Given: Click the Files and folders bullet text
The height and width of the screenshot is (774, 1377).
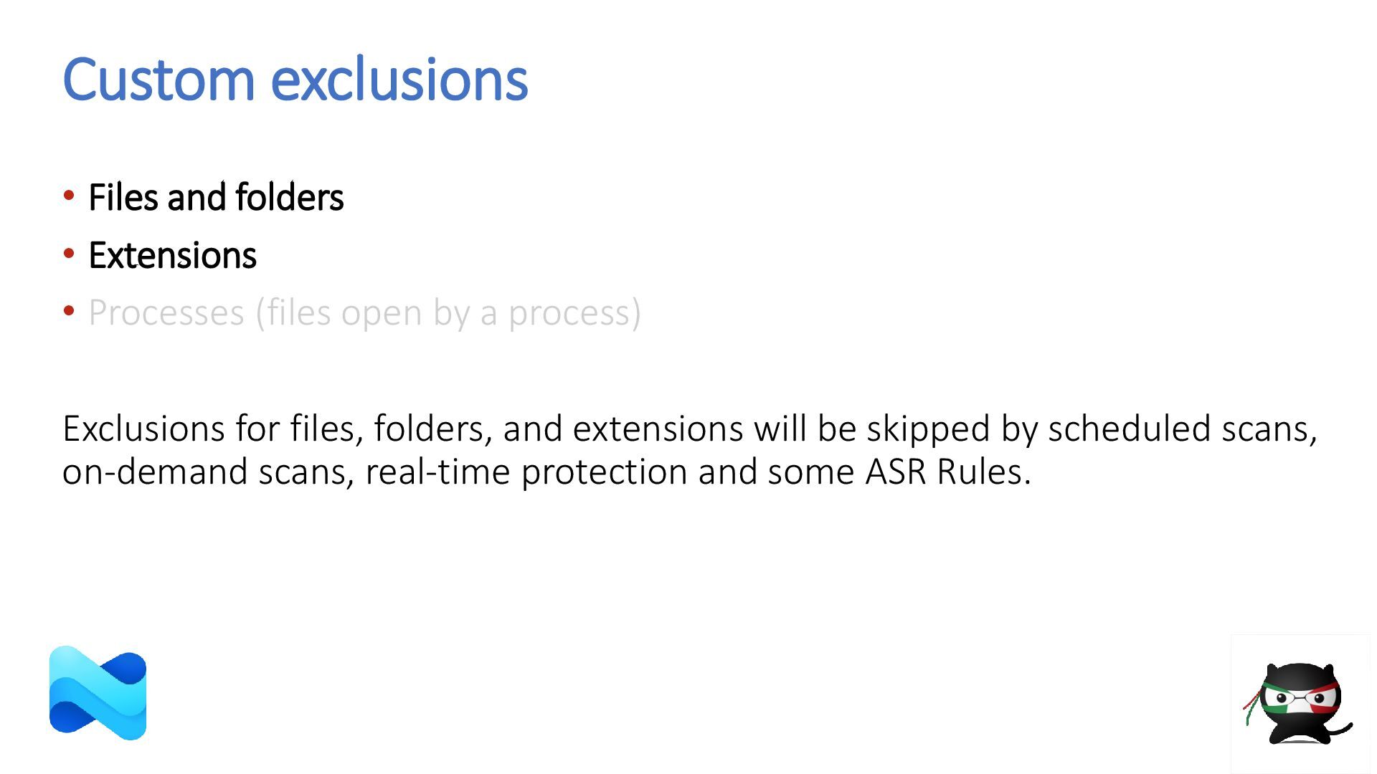Looking at the screenshot, I should (216, 197).
